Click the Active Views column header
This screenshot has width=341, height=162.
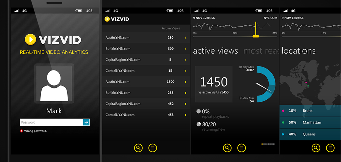tap(171, 28)
